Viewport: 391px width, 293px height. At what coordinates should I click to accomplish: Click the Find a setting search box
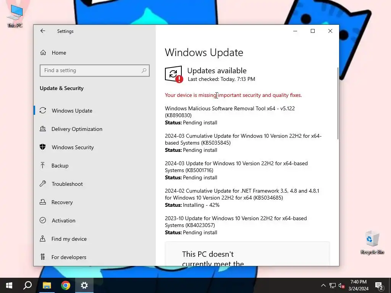coord(95,71)
